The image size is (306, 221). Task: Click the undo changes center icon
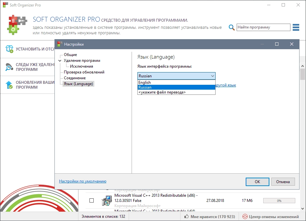pos(245,216)
